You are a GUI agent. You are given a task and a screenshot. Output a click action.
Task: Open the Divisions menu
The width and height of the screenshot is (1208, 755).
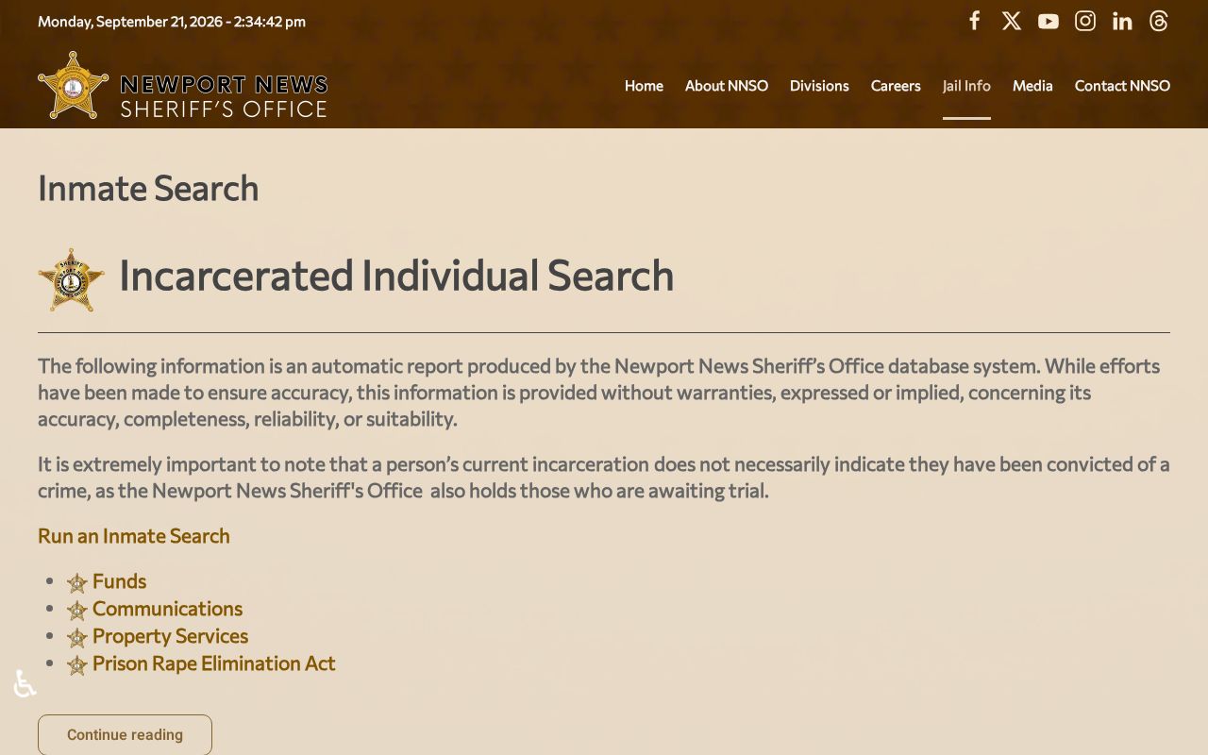point(819,86)
